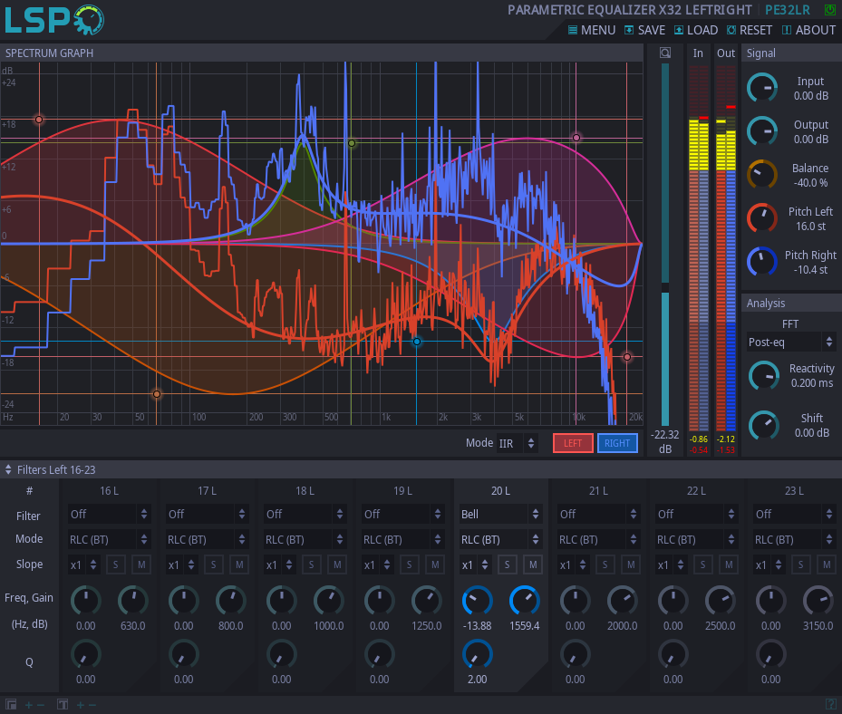Open the 17 L RLC (BT) mode dropdown
This screenshot has height=714, width=842.
pos(207,539)
